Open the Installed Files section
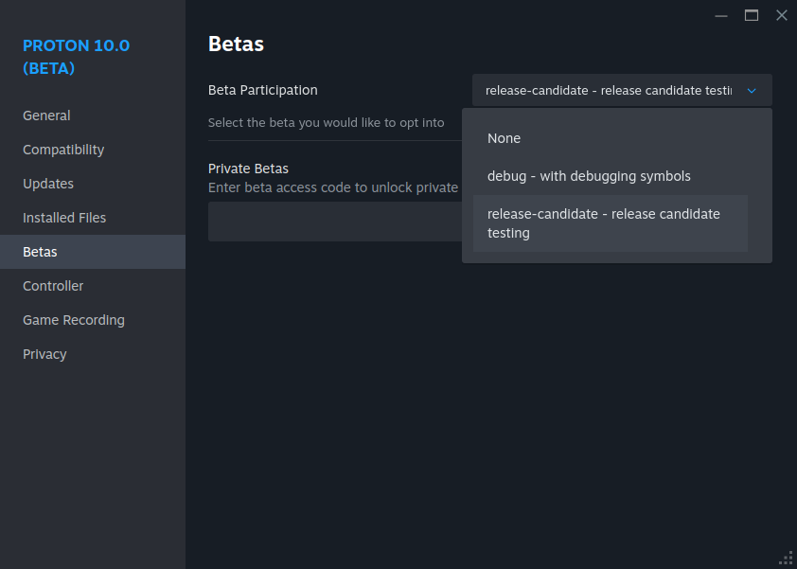This screenshot has width=797, height=569. 64,218
